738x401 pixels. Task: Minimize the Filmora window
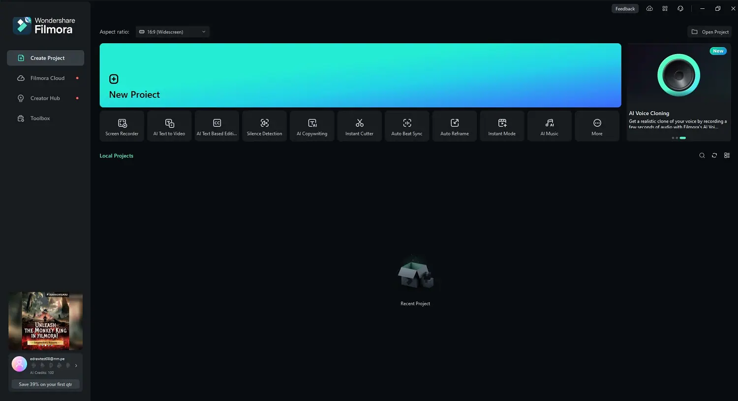(x=703, y=8)
